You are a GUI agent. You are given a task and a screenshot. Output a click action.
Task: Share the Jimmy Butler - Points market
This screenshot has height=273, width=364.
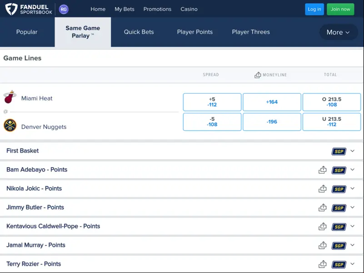323,207
